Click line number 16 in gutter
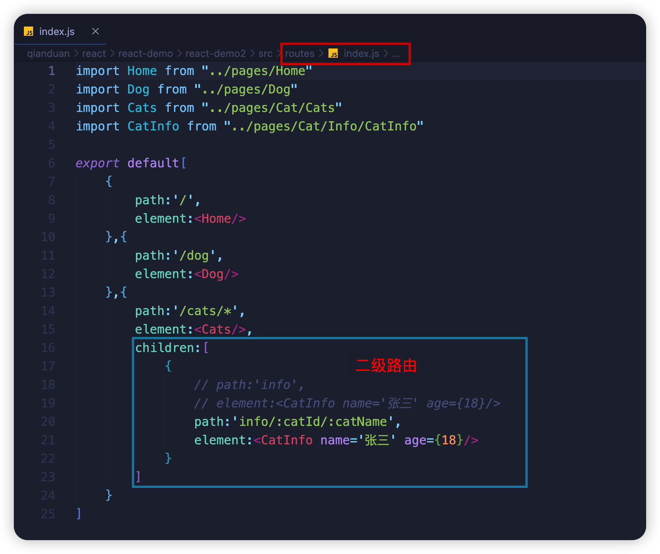The height and width of the screenshot is (554, 660). coord(48,348)
